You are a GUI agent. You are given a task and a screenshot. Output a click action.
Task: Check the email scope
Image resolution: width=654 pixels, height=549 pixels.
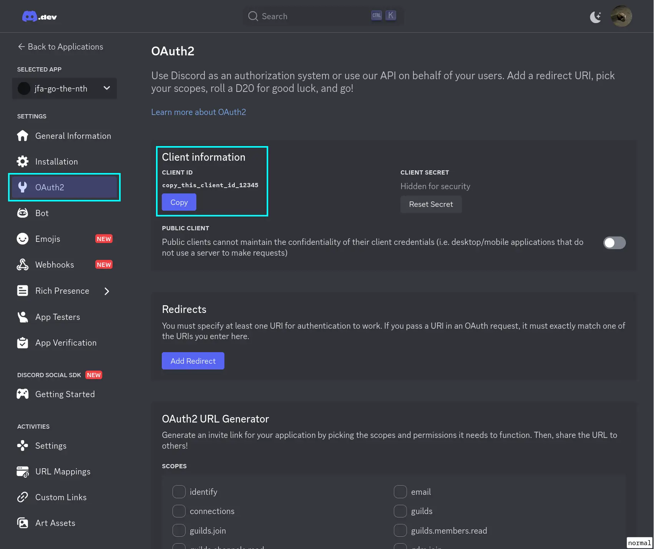400,492
